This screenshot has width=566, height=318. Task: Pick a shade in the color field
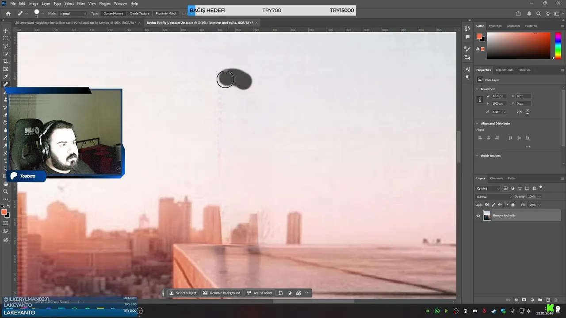(x=519, y=45)
